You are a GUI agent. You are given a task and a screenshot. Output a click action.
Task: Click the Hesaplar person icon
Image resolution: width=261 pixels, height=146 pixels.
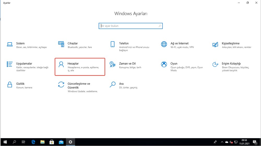click(61, 64)
